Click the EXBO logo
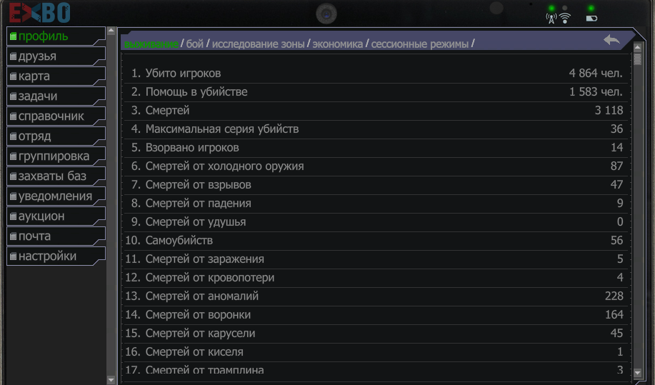This screenshot has width=655, height=385. pos(40,13)
